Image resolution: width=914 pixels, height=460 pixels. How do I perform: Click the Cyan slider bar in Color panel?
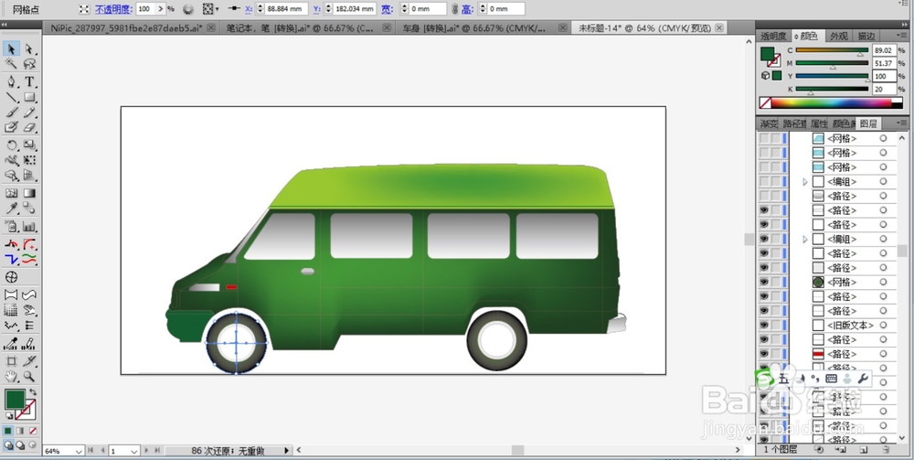pyautogui.click(x=832, y=50)
